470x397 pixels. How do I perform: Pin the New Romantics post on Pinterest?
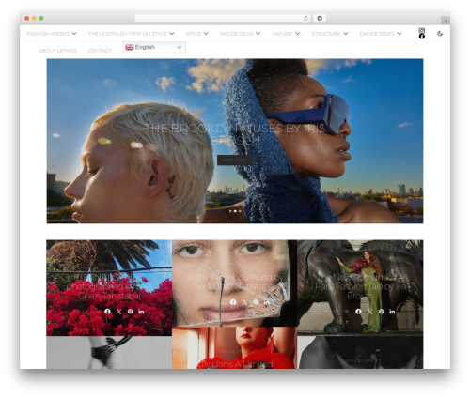click(x=381, y=312)
